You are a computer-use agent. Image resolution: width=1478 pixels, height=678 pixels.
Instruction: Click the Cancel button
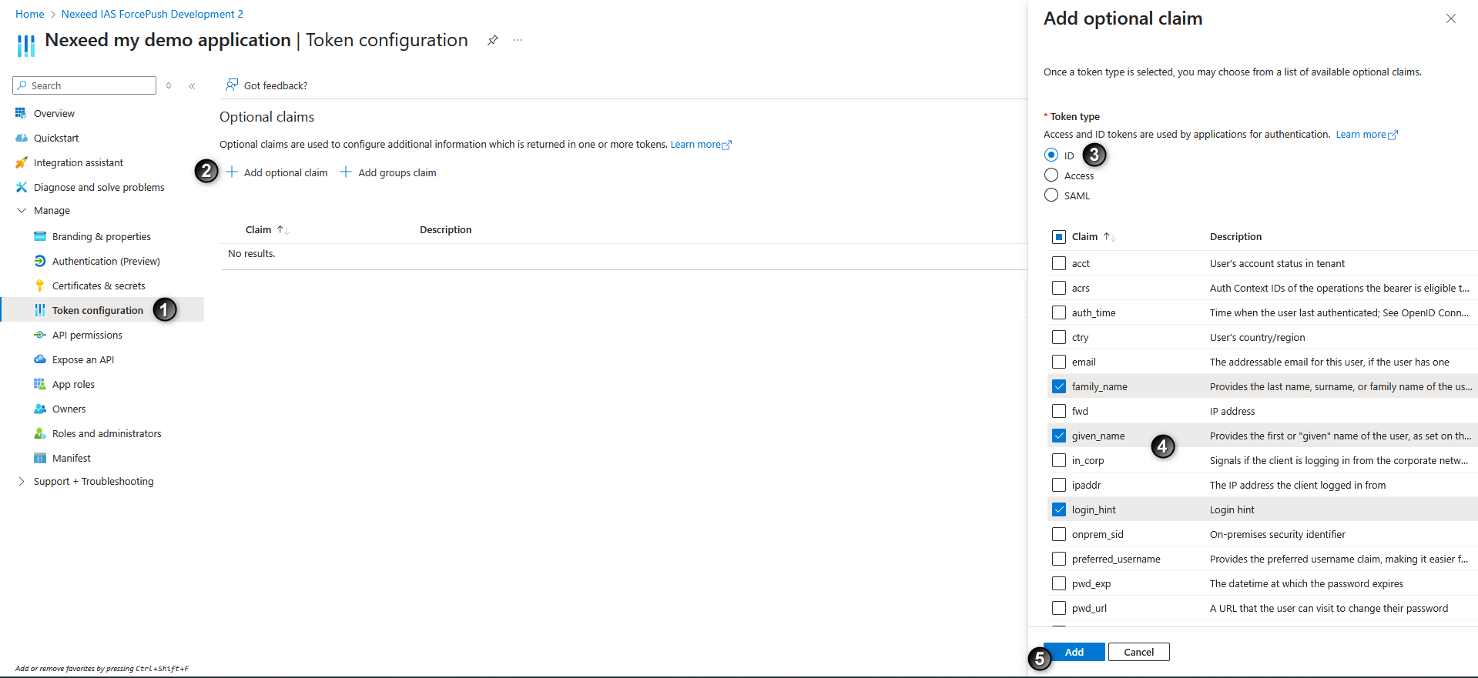[1138, 652]
